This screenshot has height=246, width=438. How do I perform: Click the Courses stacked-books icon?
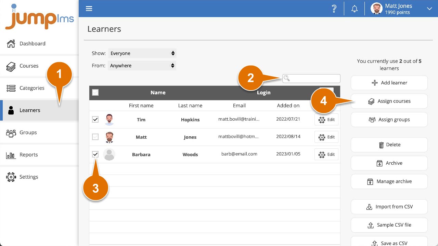click(11, 66)
